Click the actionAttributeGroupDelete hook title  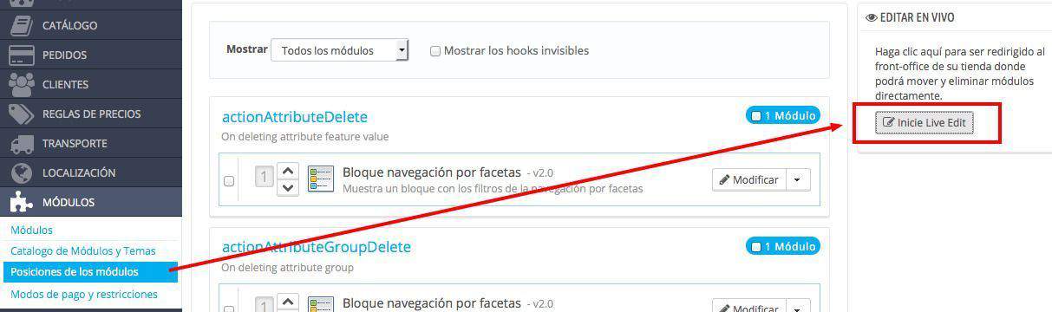pos(317,247)
